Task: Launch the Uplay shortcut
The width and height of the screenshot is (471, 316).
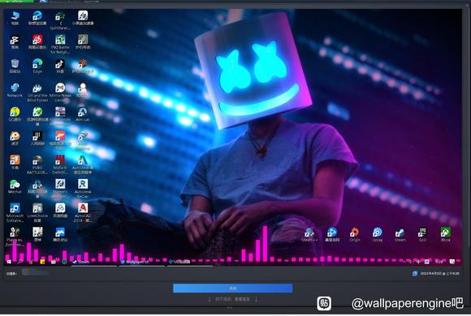Action: tap(378, 234)
